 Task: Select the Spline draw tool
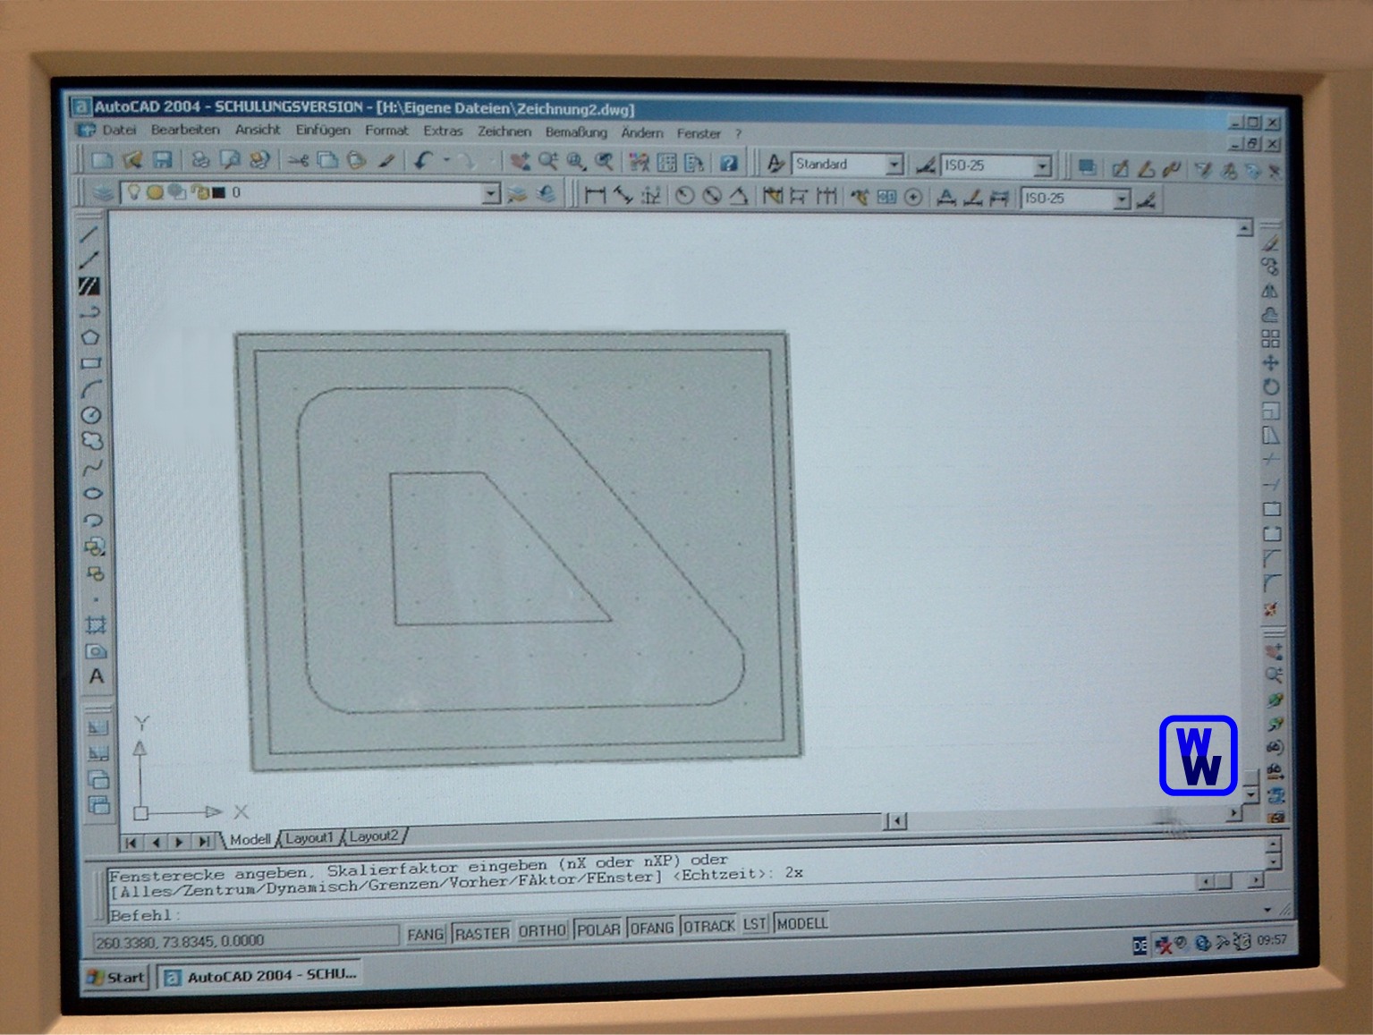tap(93, 468)
